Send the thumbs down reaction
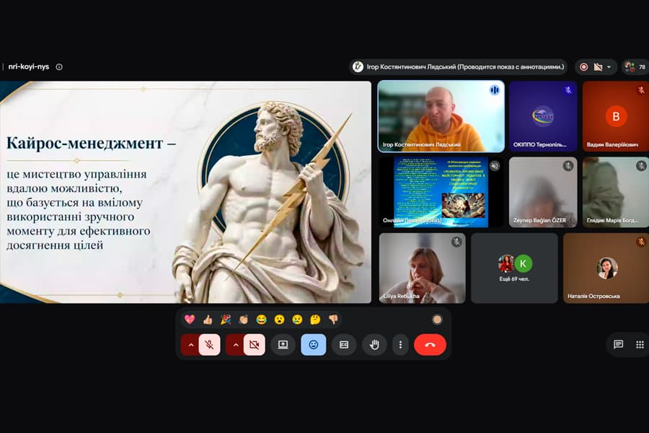This screenshot has height=433, width=649. click(x=333, y=320)
